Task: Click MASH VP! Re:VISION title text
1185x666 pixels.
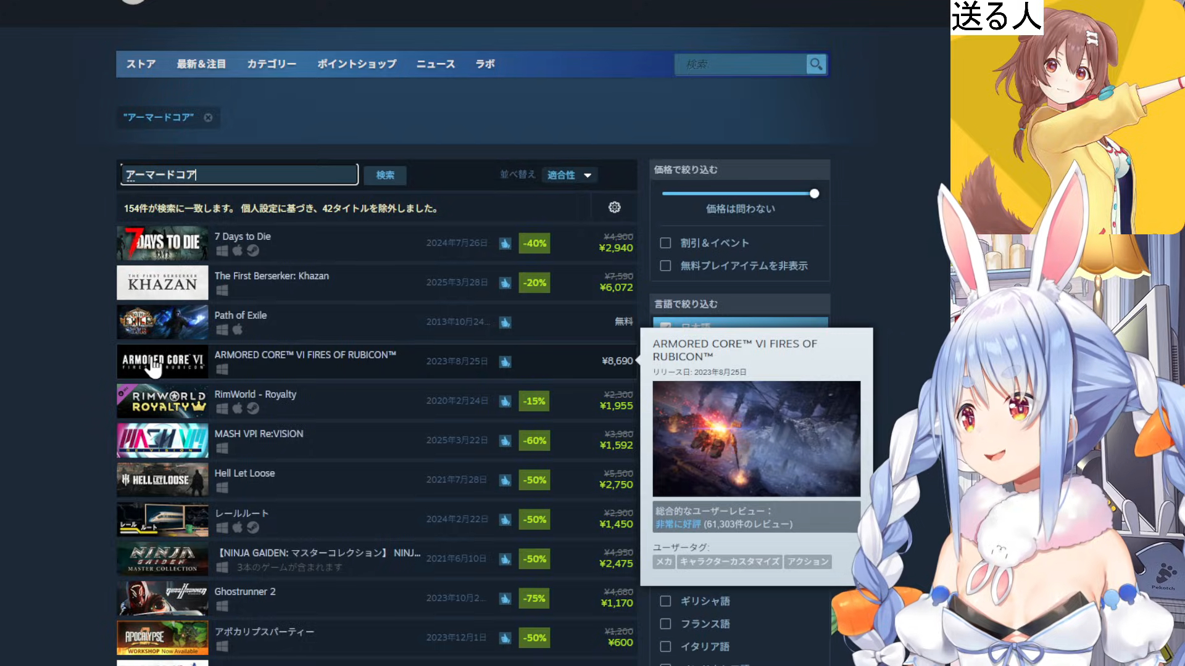Action: 259,434
